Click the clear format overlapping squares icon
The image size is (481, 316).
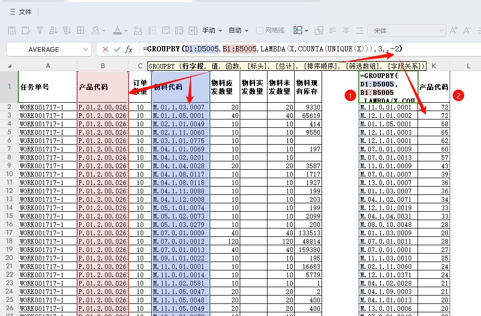click(319, 30)
